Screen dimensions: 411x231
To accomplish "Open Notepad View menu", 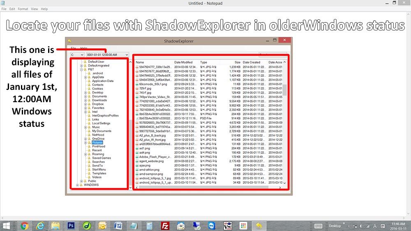I will coord(35,9).
